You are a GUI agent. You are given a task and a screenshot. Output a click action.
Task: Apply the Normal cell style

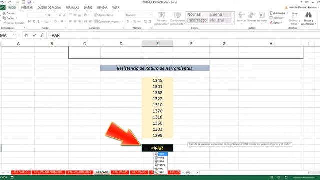(x=197, y=14)
